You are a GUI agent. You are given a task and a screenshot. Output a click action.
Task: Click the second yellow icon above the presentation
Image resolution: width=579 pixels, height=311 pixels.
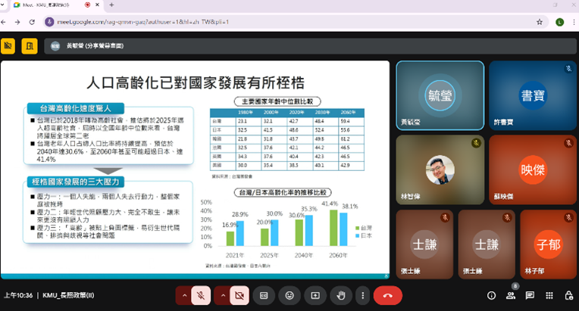coord(30,46)
